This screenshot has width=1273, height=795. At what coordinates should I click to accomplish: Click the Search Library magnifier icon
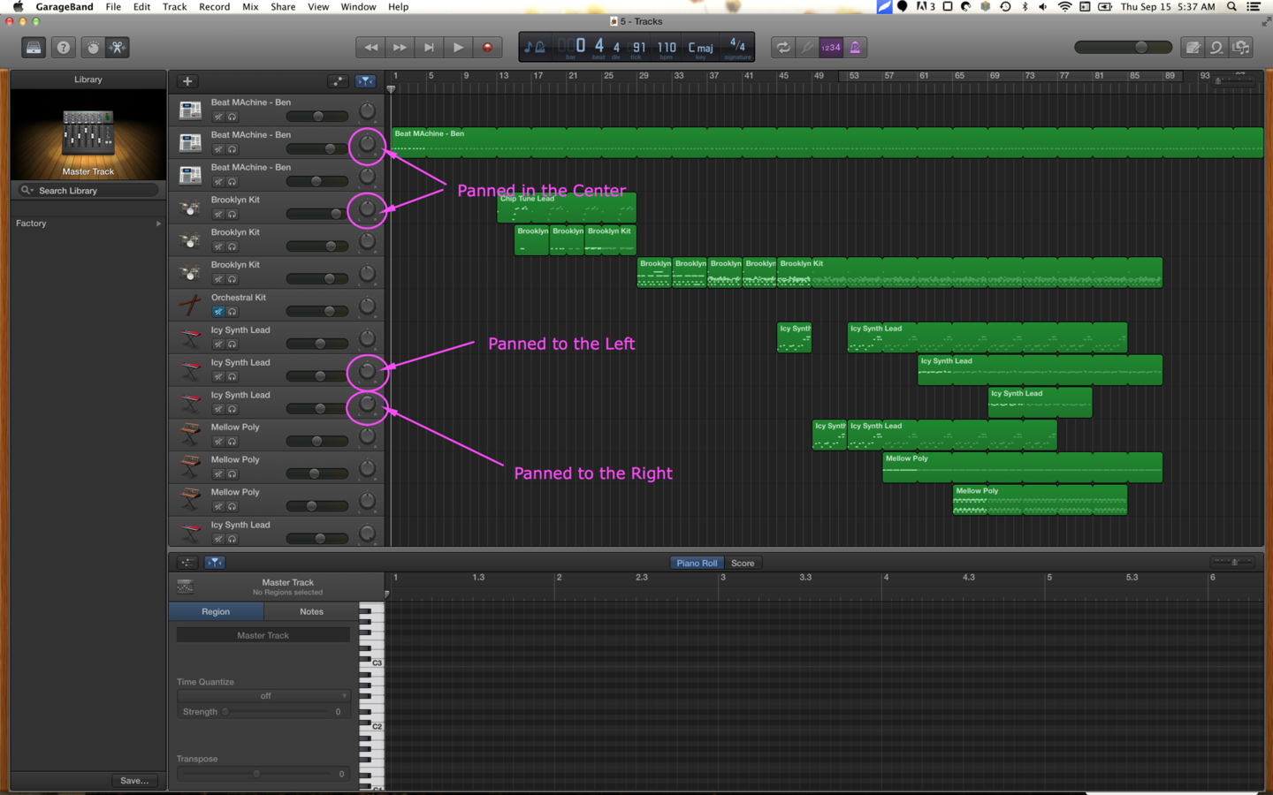coord(27,190)
